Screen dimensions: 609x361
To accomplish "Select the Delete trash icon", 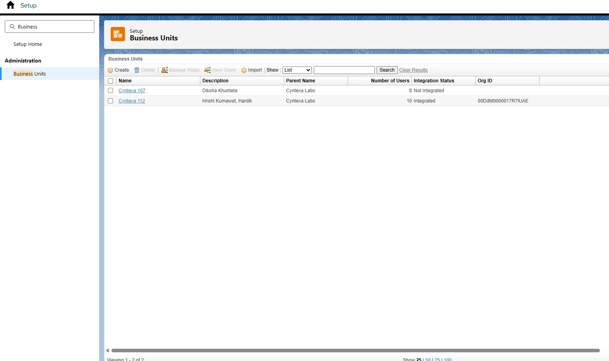I will tap(137, 70).
